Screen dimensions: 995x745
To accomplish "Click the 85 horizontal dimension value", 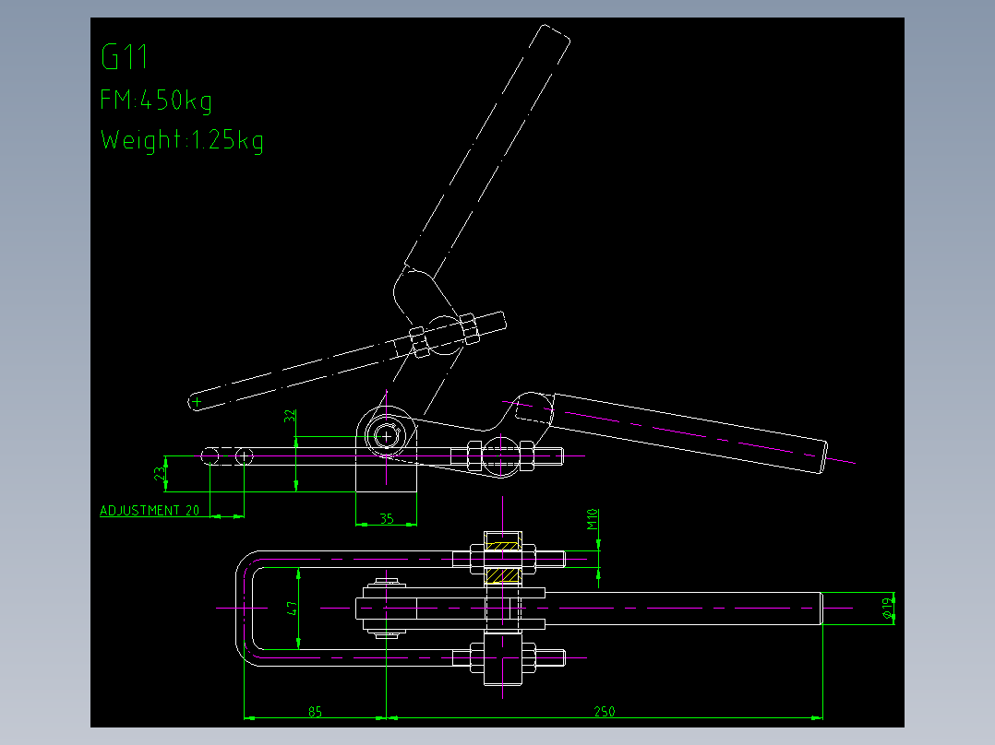I will (316, 712).
